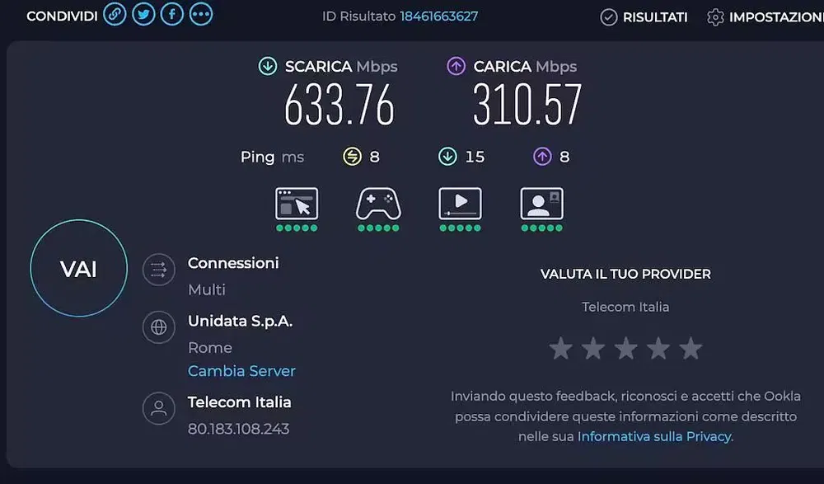Open more sharing options
The height and width of the screenshot is (484, 824).
pos(201,14)
